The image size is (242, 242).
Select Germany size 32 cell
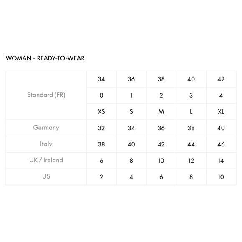pos(101,128)
